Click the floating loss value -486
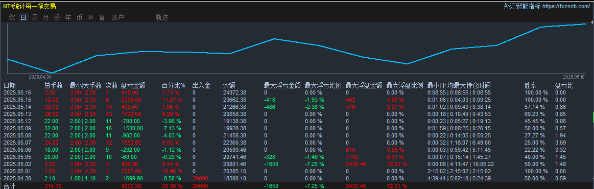Viewport: 594px width, 189px height. 270,107
